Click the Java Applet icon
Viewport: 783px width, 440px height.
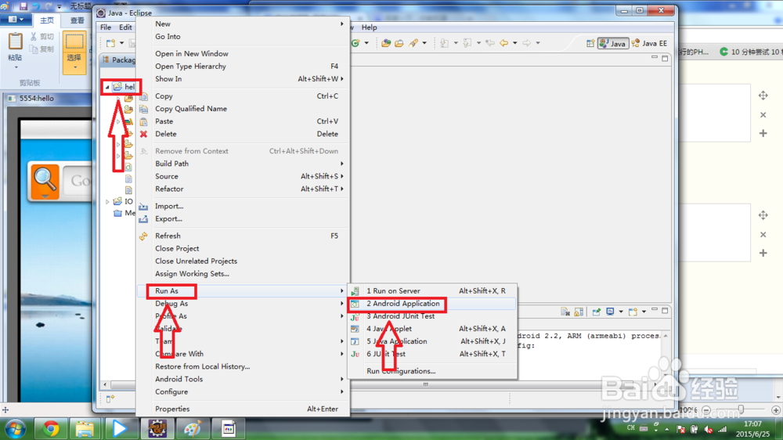click(x=355, y=329)
